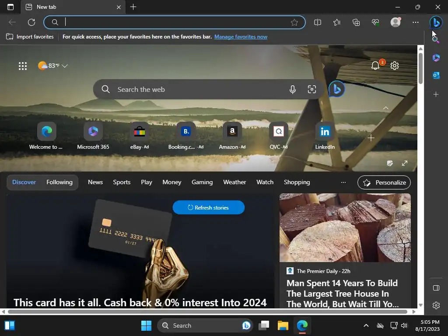Open the Booking.com quick link
Image resolution: width=448 pixels, height=336 pixels.
tap(185, 136)
